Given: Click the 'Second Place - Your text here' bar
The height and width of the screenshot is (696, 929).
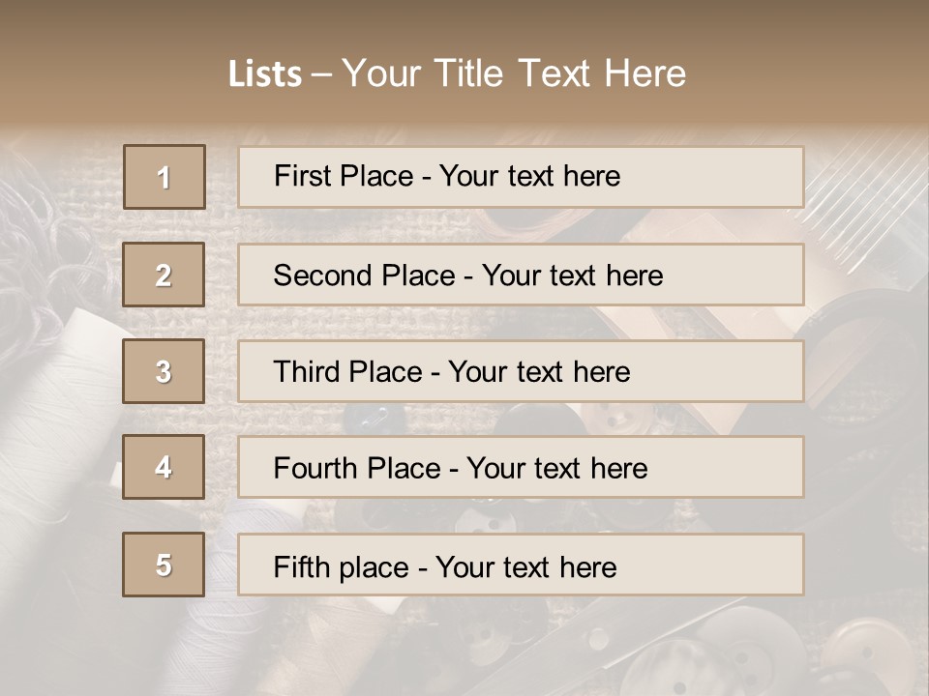Looking at the screenshot, I should [x=521, y=275].
